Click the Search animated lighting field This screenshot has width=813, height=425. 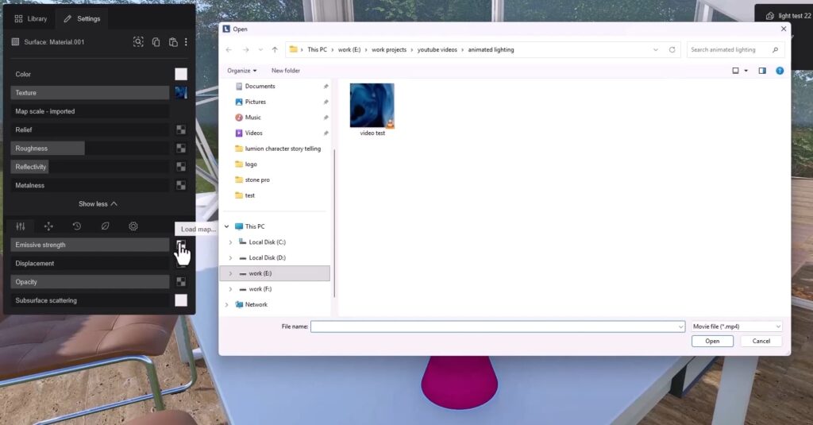tap(735, 50)
